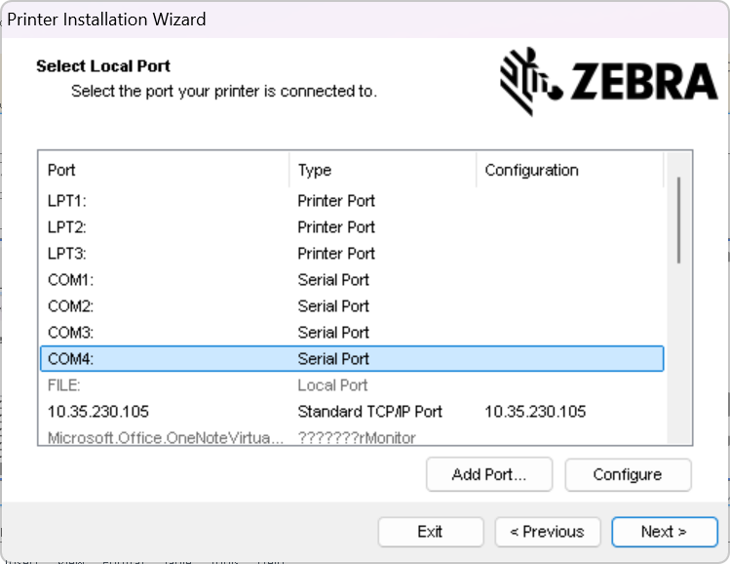
Task: Sort by the Port column header
Action: point(163,170)
